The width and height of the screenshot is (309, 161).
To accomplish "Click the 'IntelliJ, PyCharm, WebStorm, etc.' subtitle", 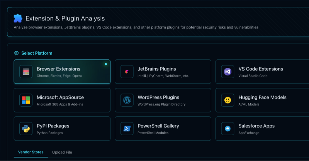I will pos(163,76).
